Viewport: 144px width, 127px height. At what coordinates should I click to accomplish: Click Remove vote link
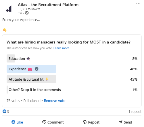click(55, 101)
